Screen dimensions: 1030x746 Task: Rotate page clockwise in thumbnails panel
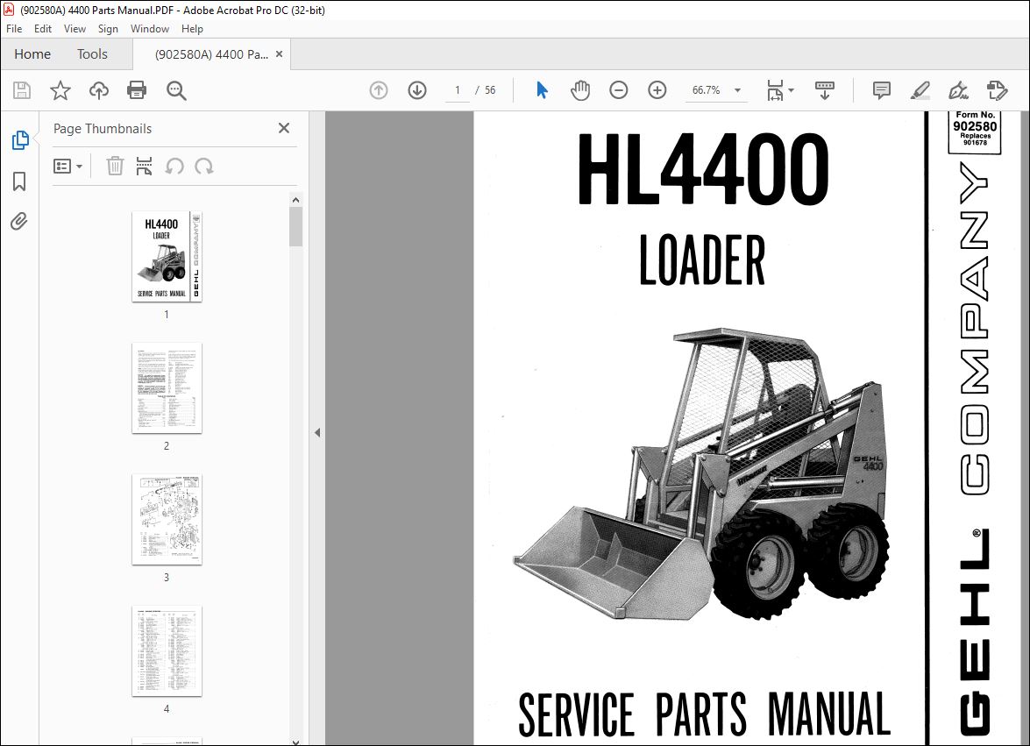tap(203, 167)
